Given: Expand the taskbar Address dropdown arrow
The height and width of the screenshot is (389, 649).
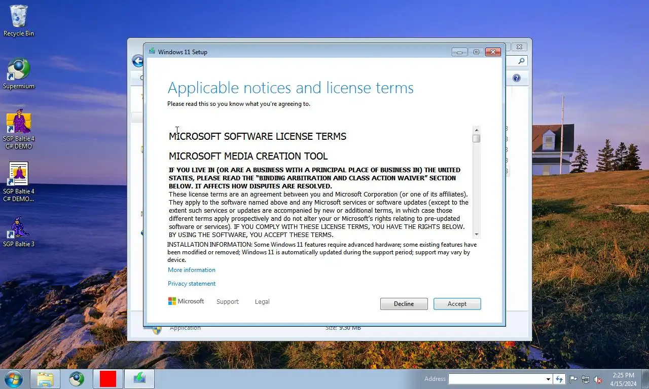Looking at the screenshot, I should (548, 379).
